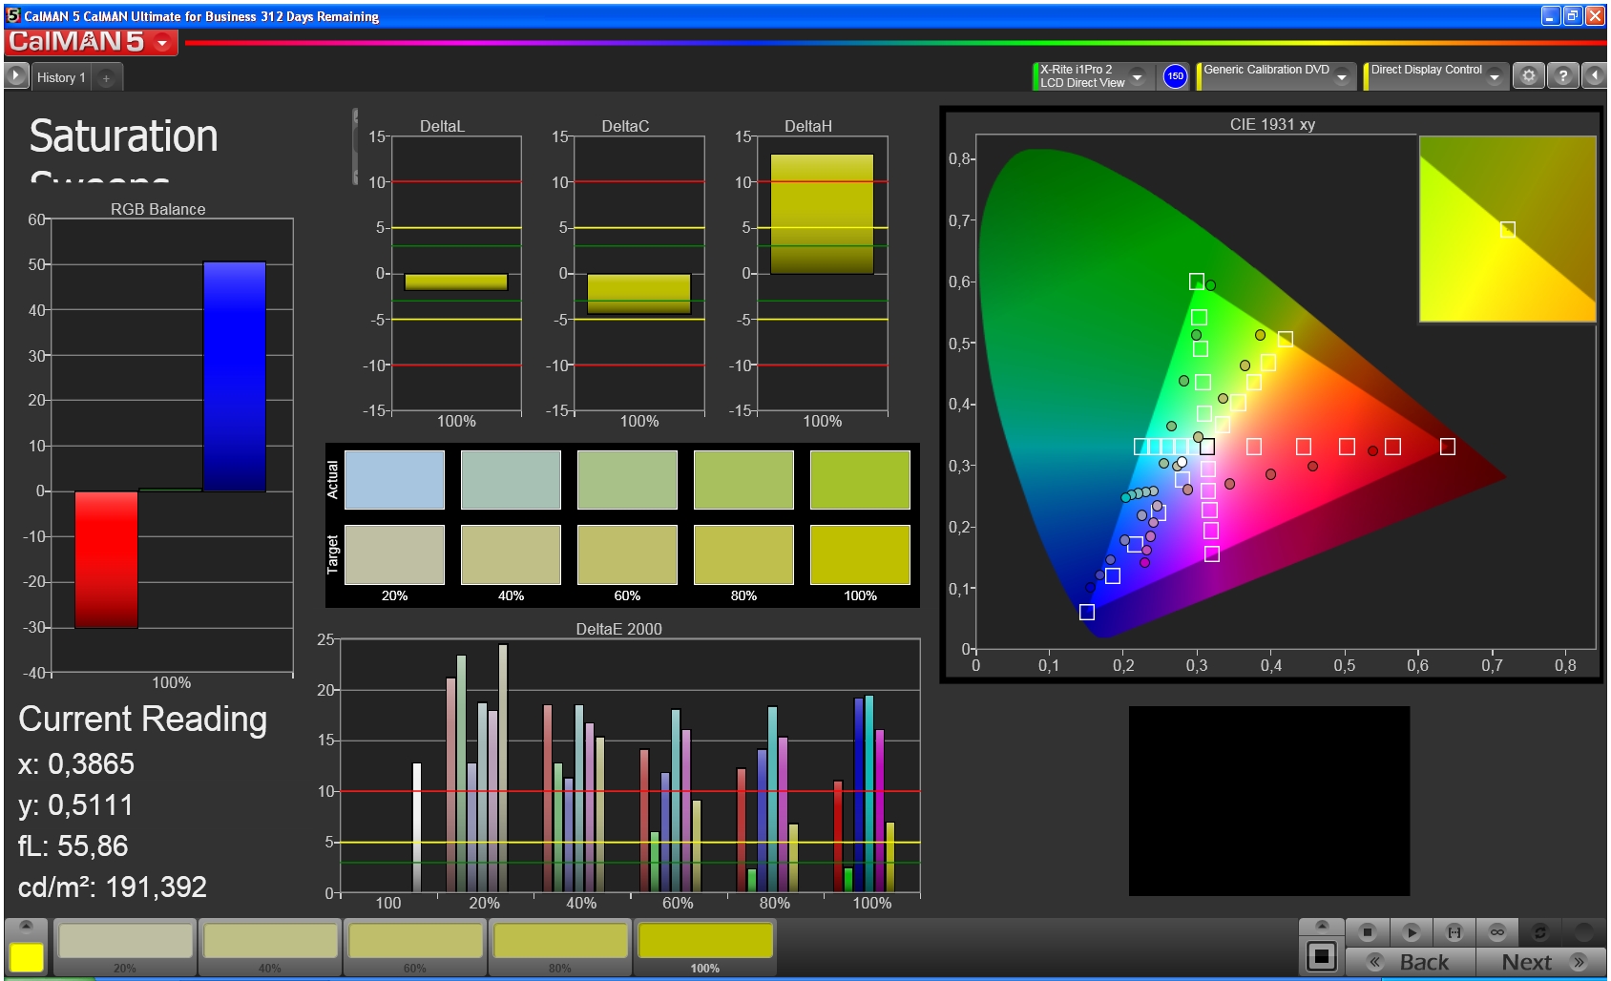Click the blue 150 meter indicator icon

pos(1175,76)
